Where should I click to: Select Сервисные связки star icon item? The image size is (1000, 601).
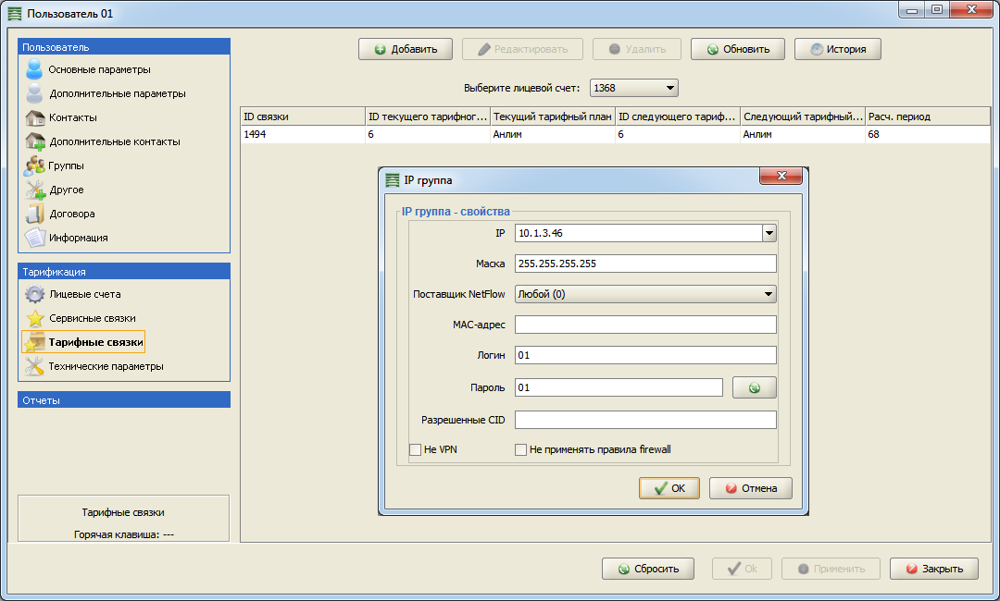35,318
